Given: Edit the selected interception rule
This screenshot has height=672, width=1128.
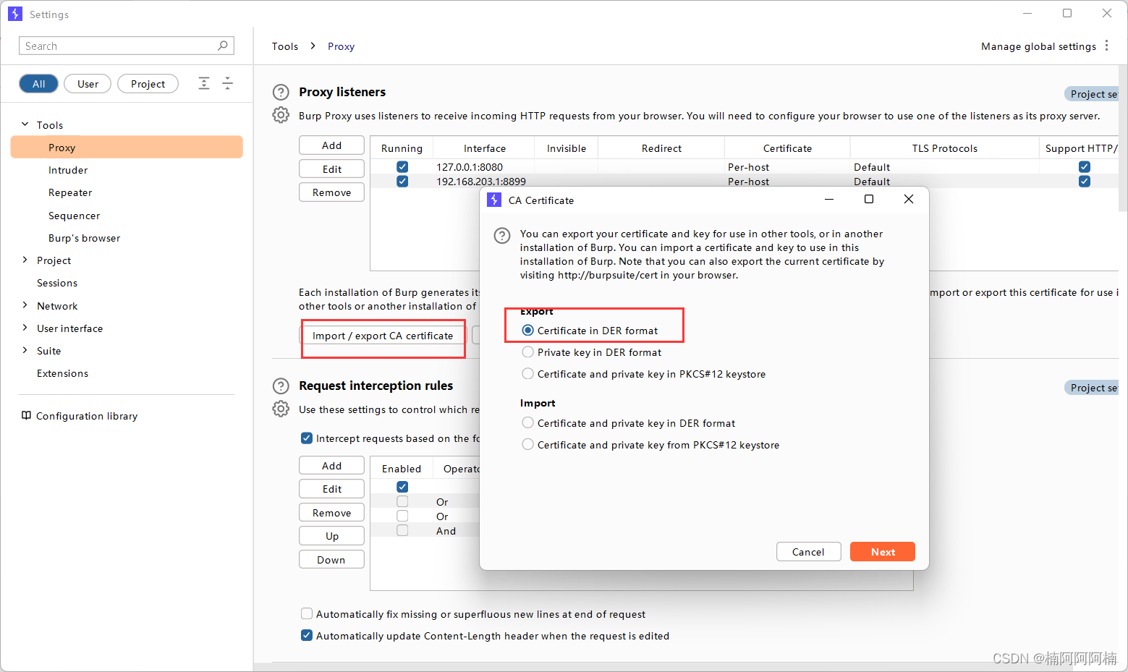Looking at the screenshot, I should pyautogui.click(x=331, y=489).
